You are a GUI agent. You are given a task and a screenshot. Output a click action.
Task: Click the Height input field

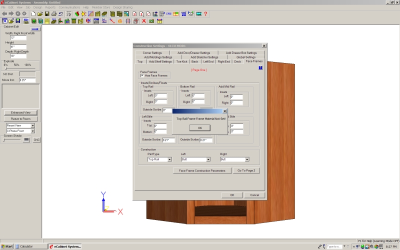tap(18, 47)
